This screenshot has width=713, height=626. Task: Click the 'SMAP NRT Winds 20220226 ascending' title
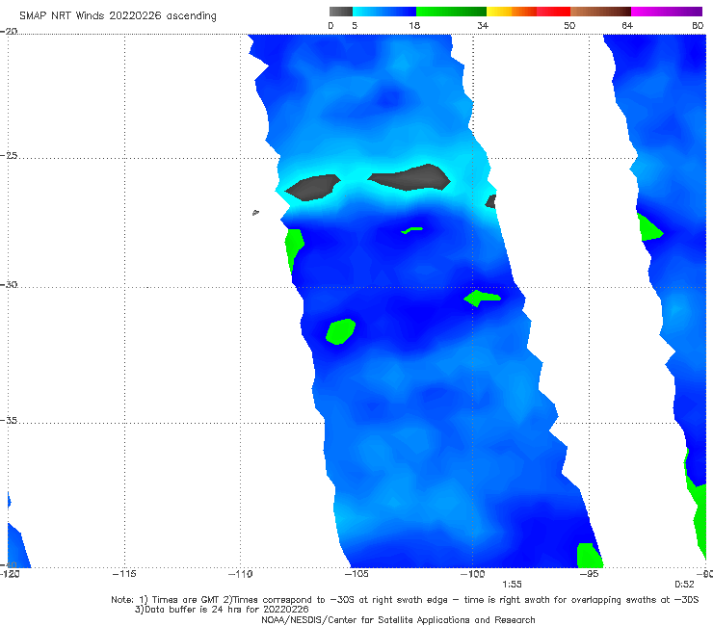tap(118, 15)
